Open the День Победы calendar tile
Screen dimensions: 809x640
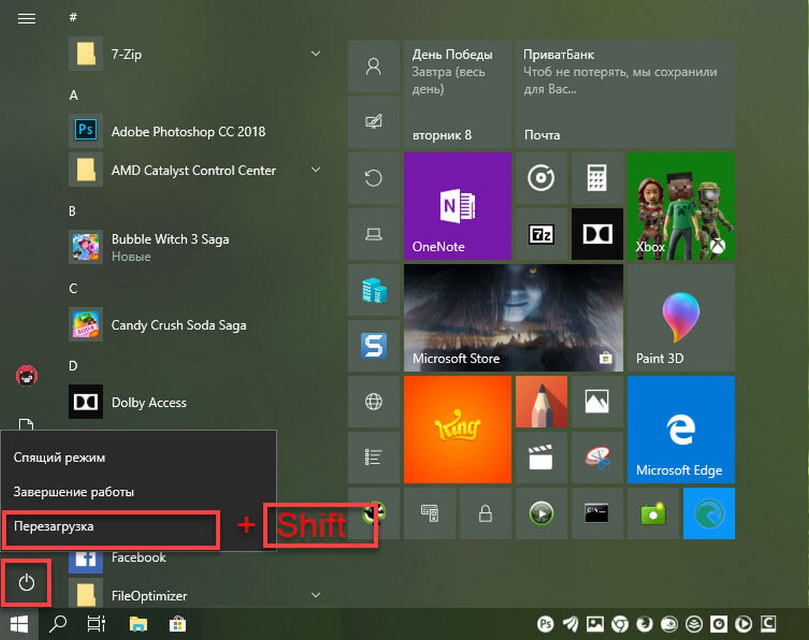(x=457, y=94)
